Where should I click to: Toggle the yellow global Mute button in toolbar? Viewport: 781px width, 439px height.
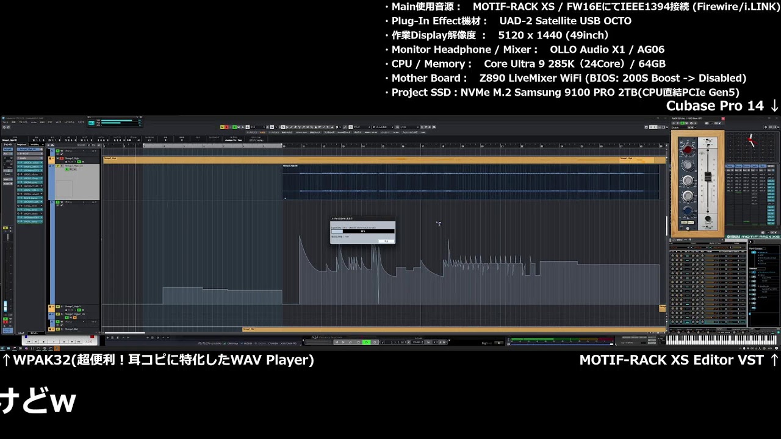(x=223, y=127)
